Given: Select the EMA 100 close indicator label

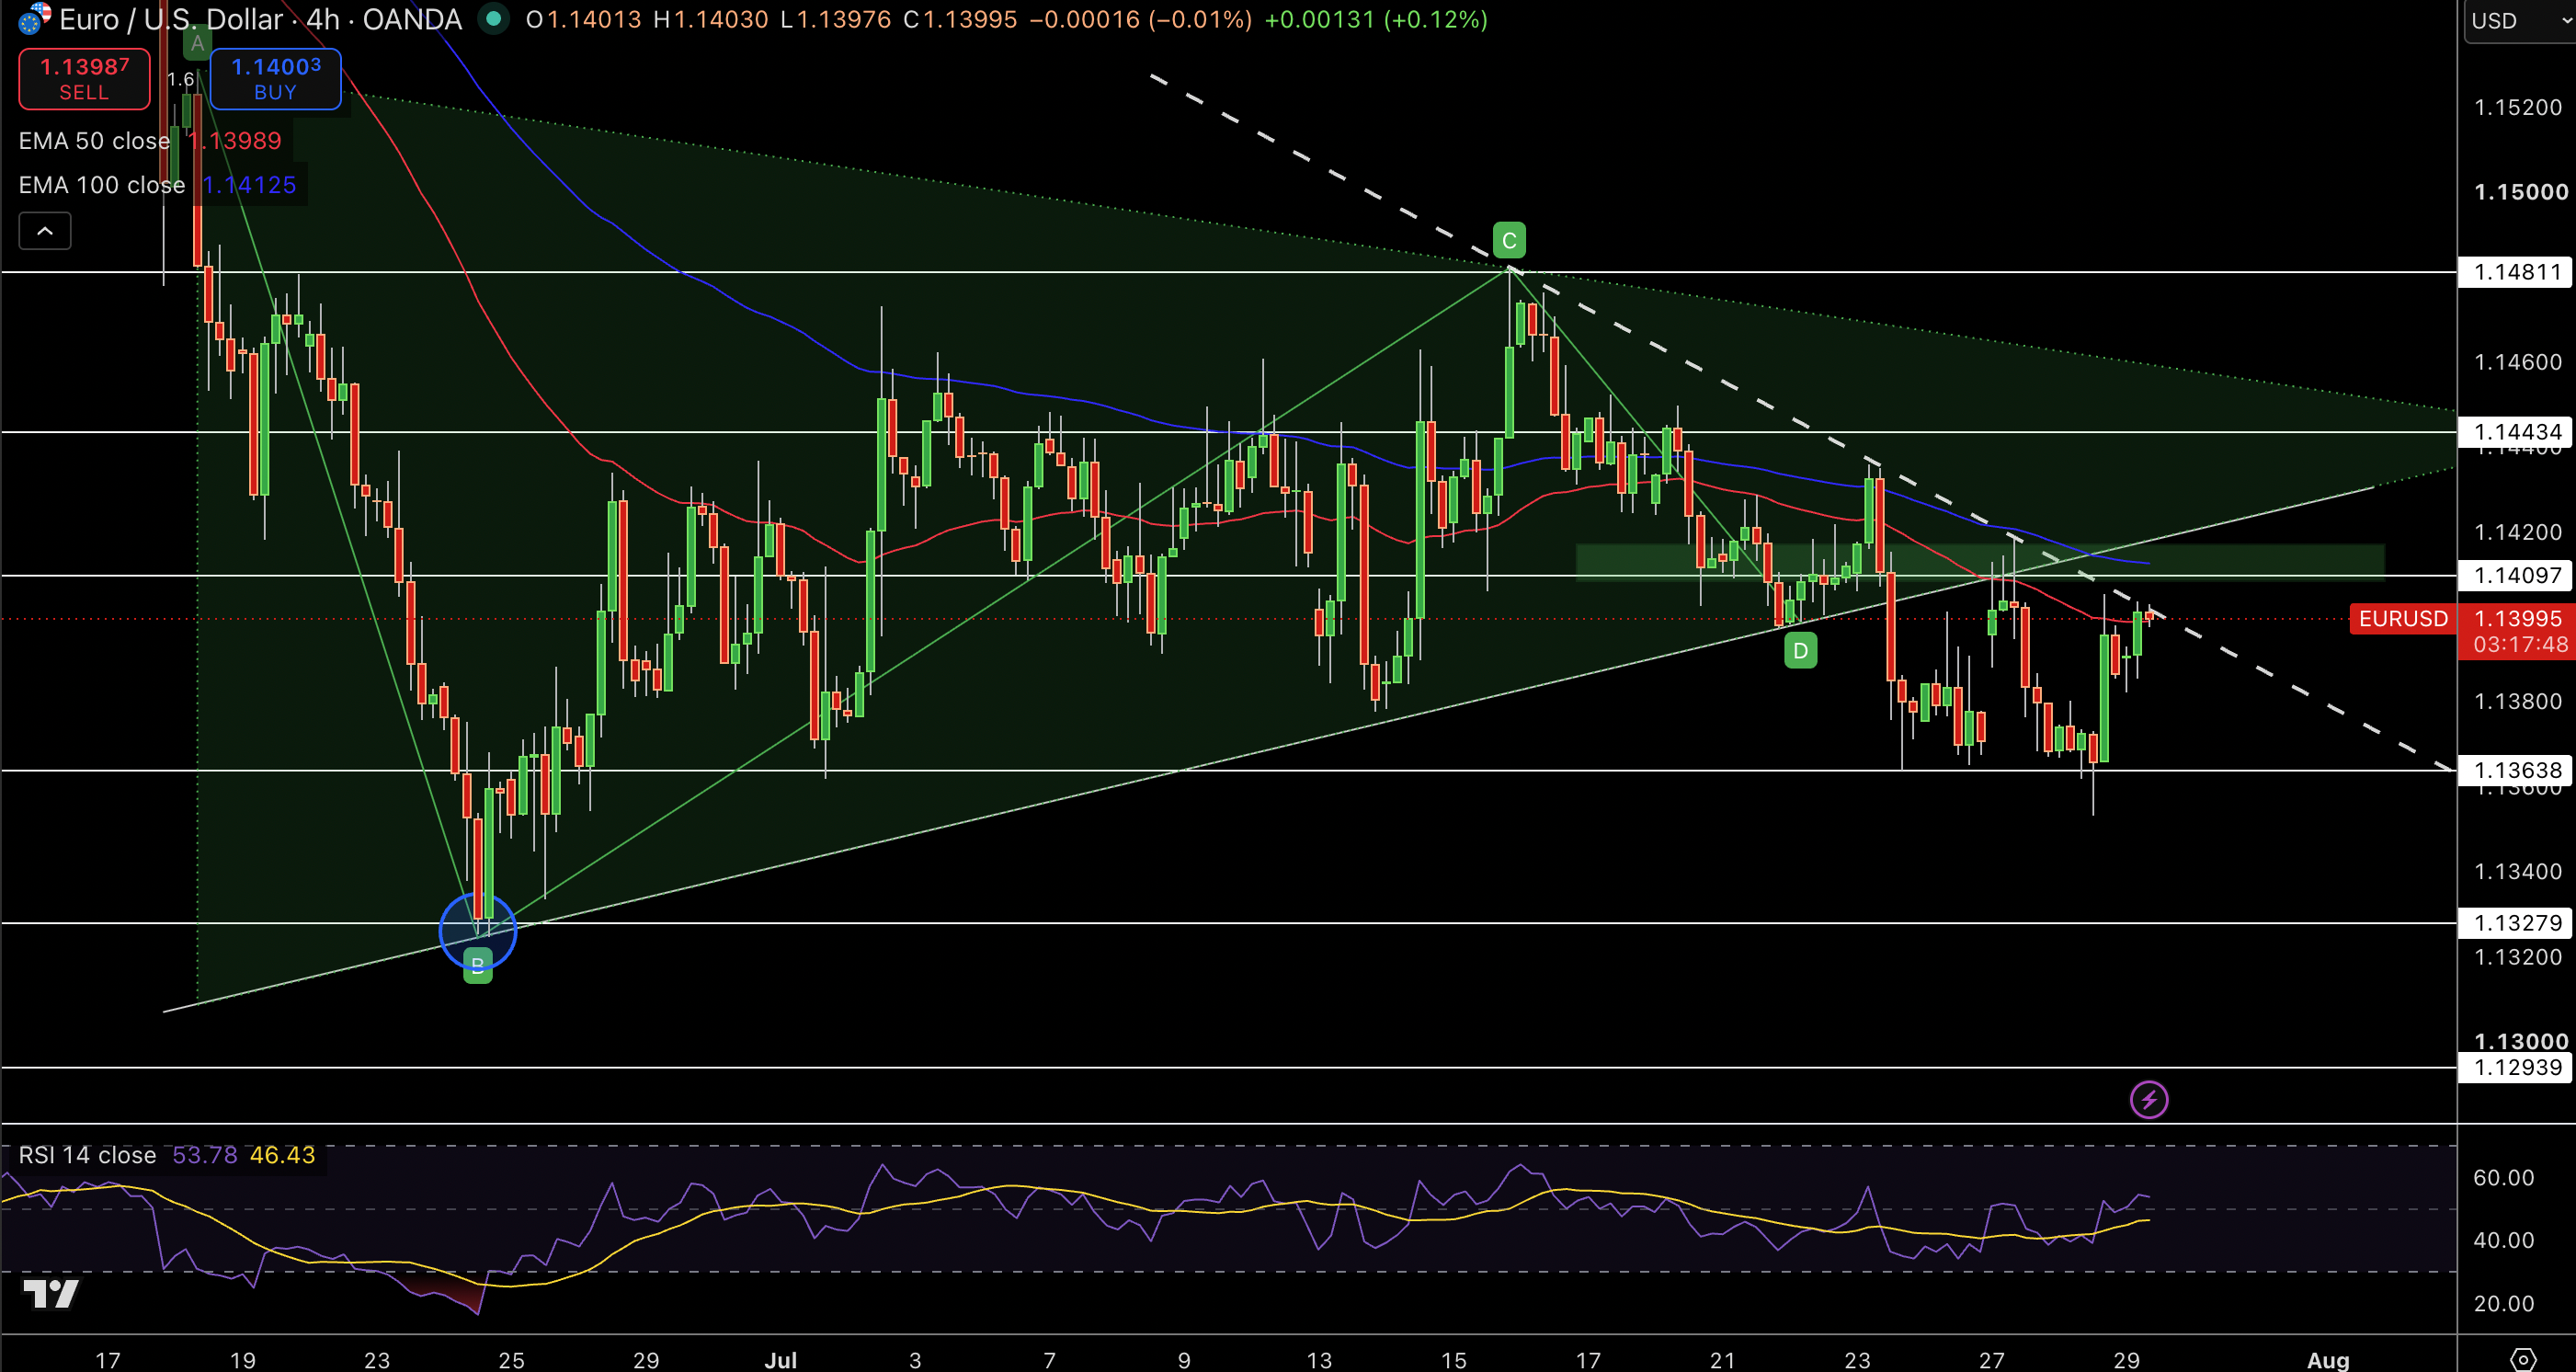Looking at the screenshot, I should (x=101, y=185).
